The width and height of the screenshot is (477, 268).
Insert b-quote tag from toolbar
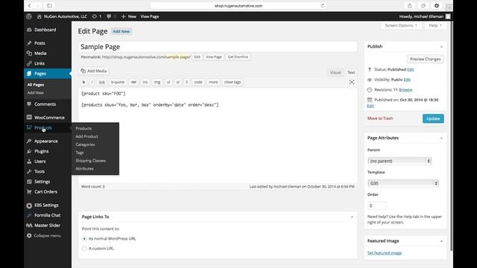pos(118,82)
